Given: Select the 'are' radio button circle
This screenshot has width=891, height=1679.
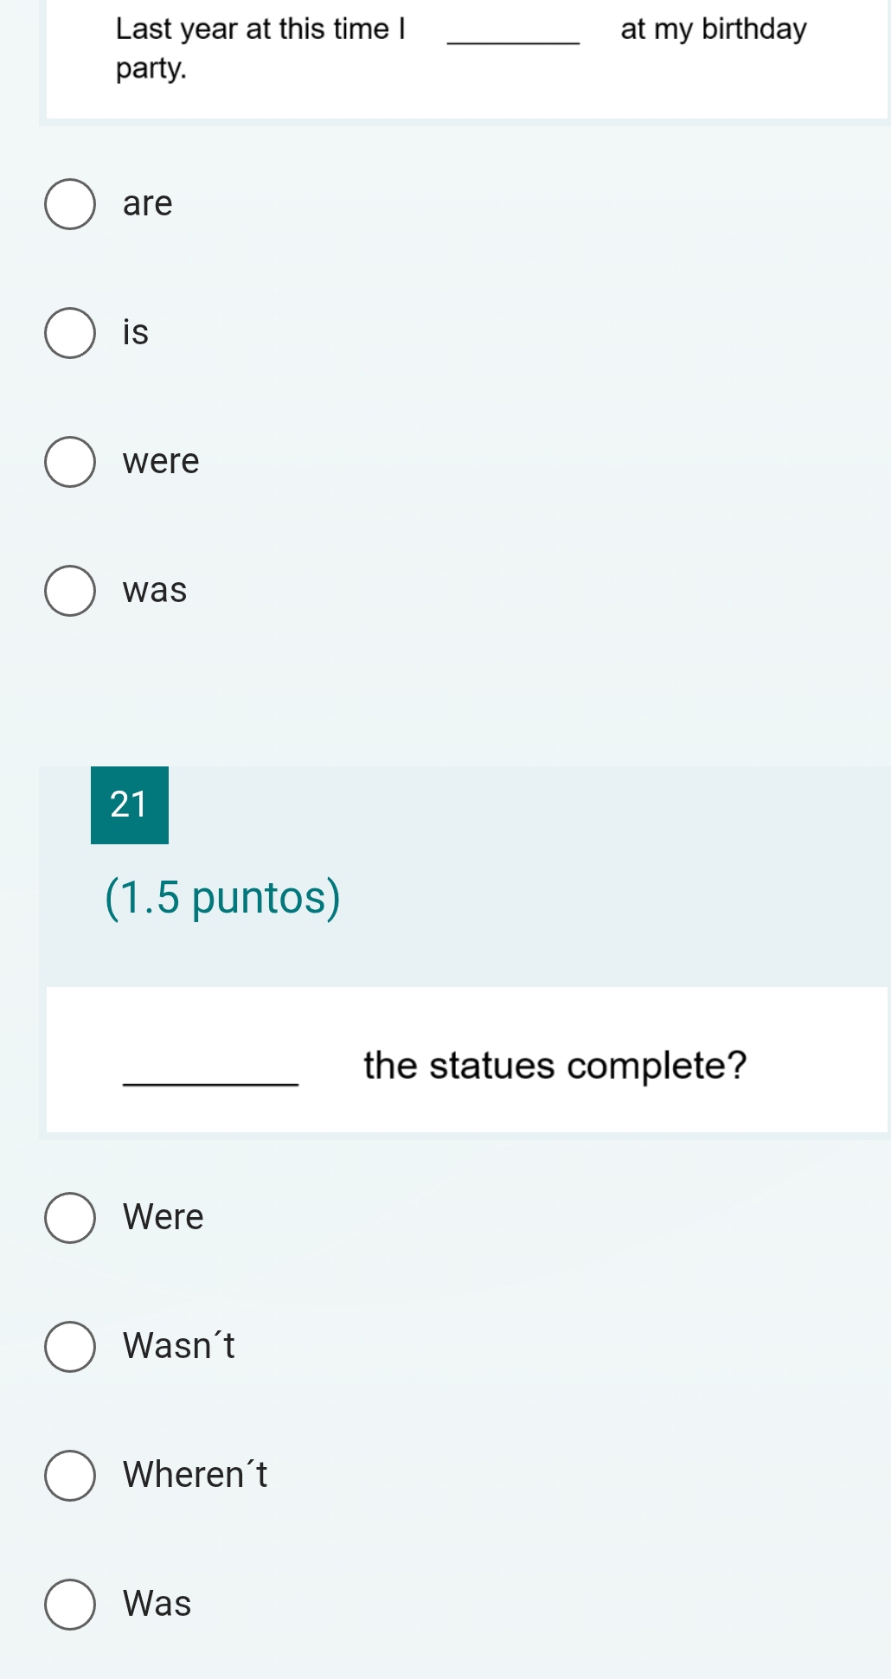Looking at the screenshot, I should click(x=70, y=205).
